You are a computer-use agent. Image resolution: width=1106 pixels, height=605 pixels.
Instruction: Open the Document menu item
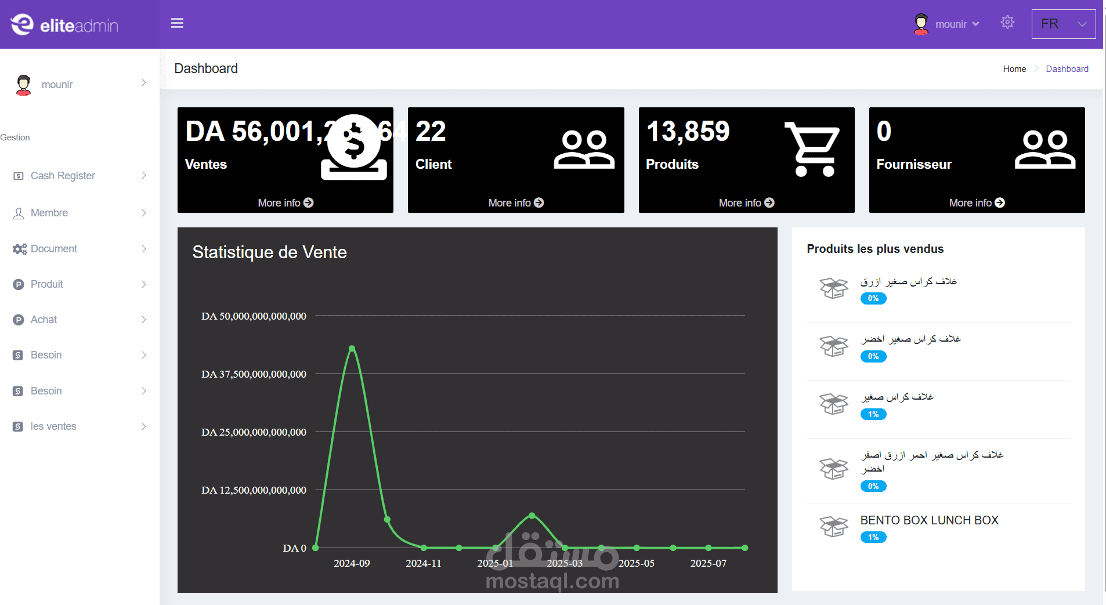(79, 249)
